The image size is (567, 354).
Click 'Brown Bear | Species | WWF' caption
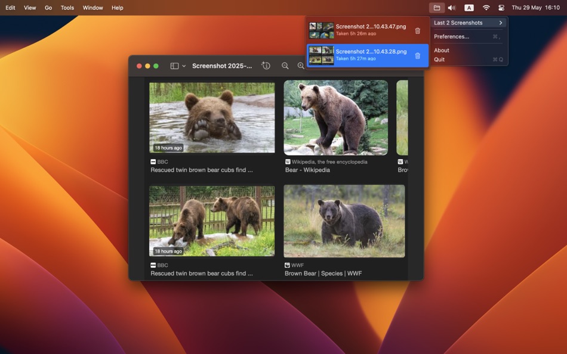tap(323, 274)
